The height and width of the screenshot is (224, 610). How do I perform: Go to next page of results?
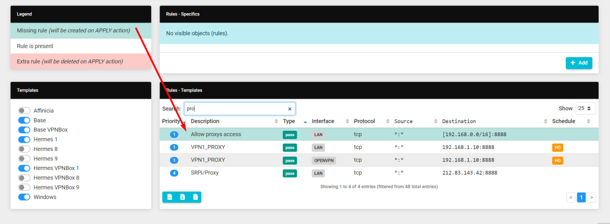[x=592, y=198]
